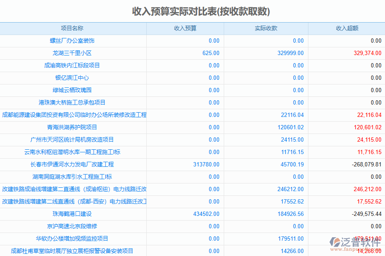
Task: Open budget amount 313780.00 for 长春市 project
Action: [206, 165]
